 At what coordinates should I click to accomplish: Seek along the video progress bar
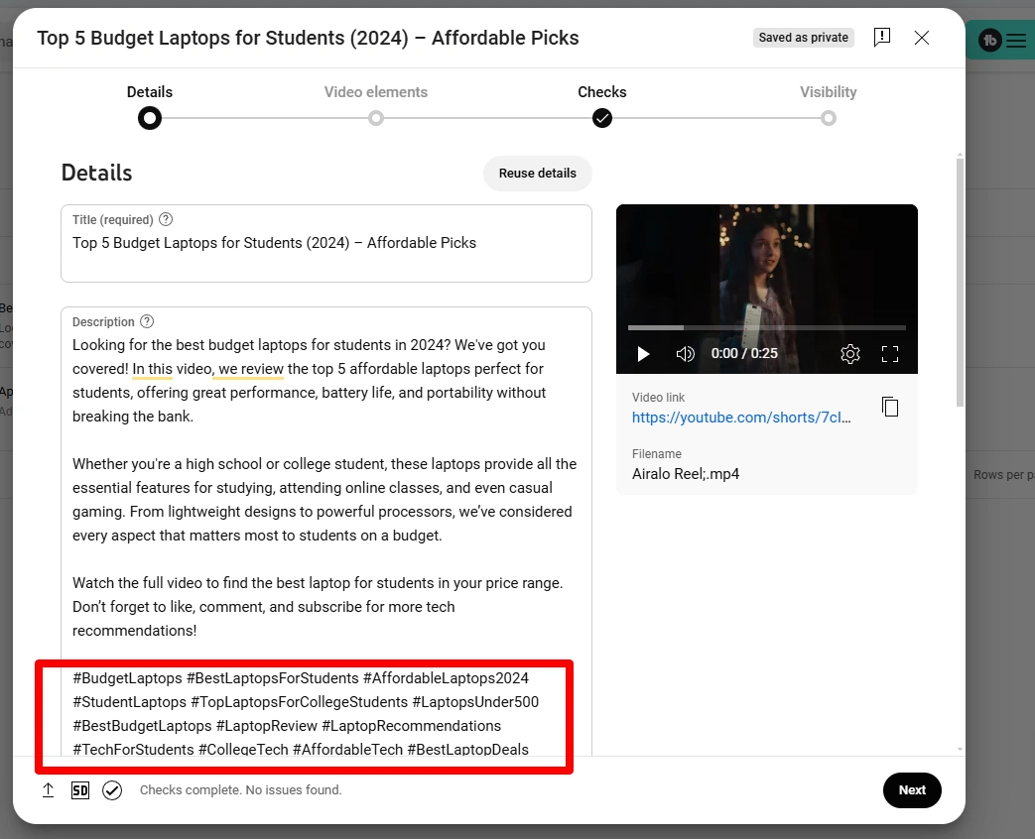click(x=766, y=327)
